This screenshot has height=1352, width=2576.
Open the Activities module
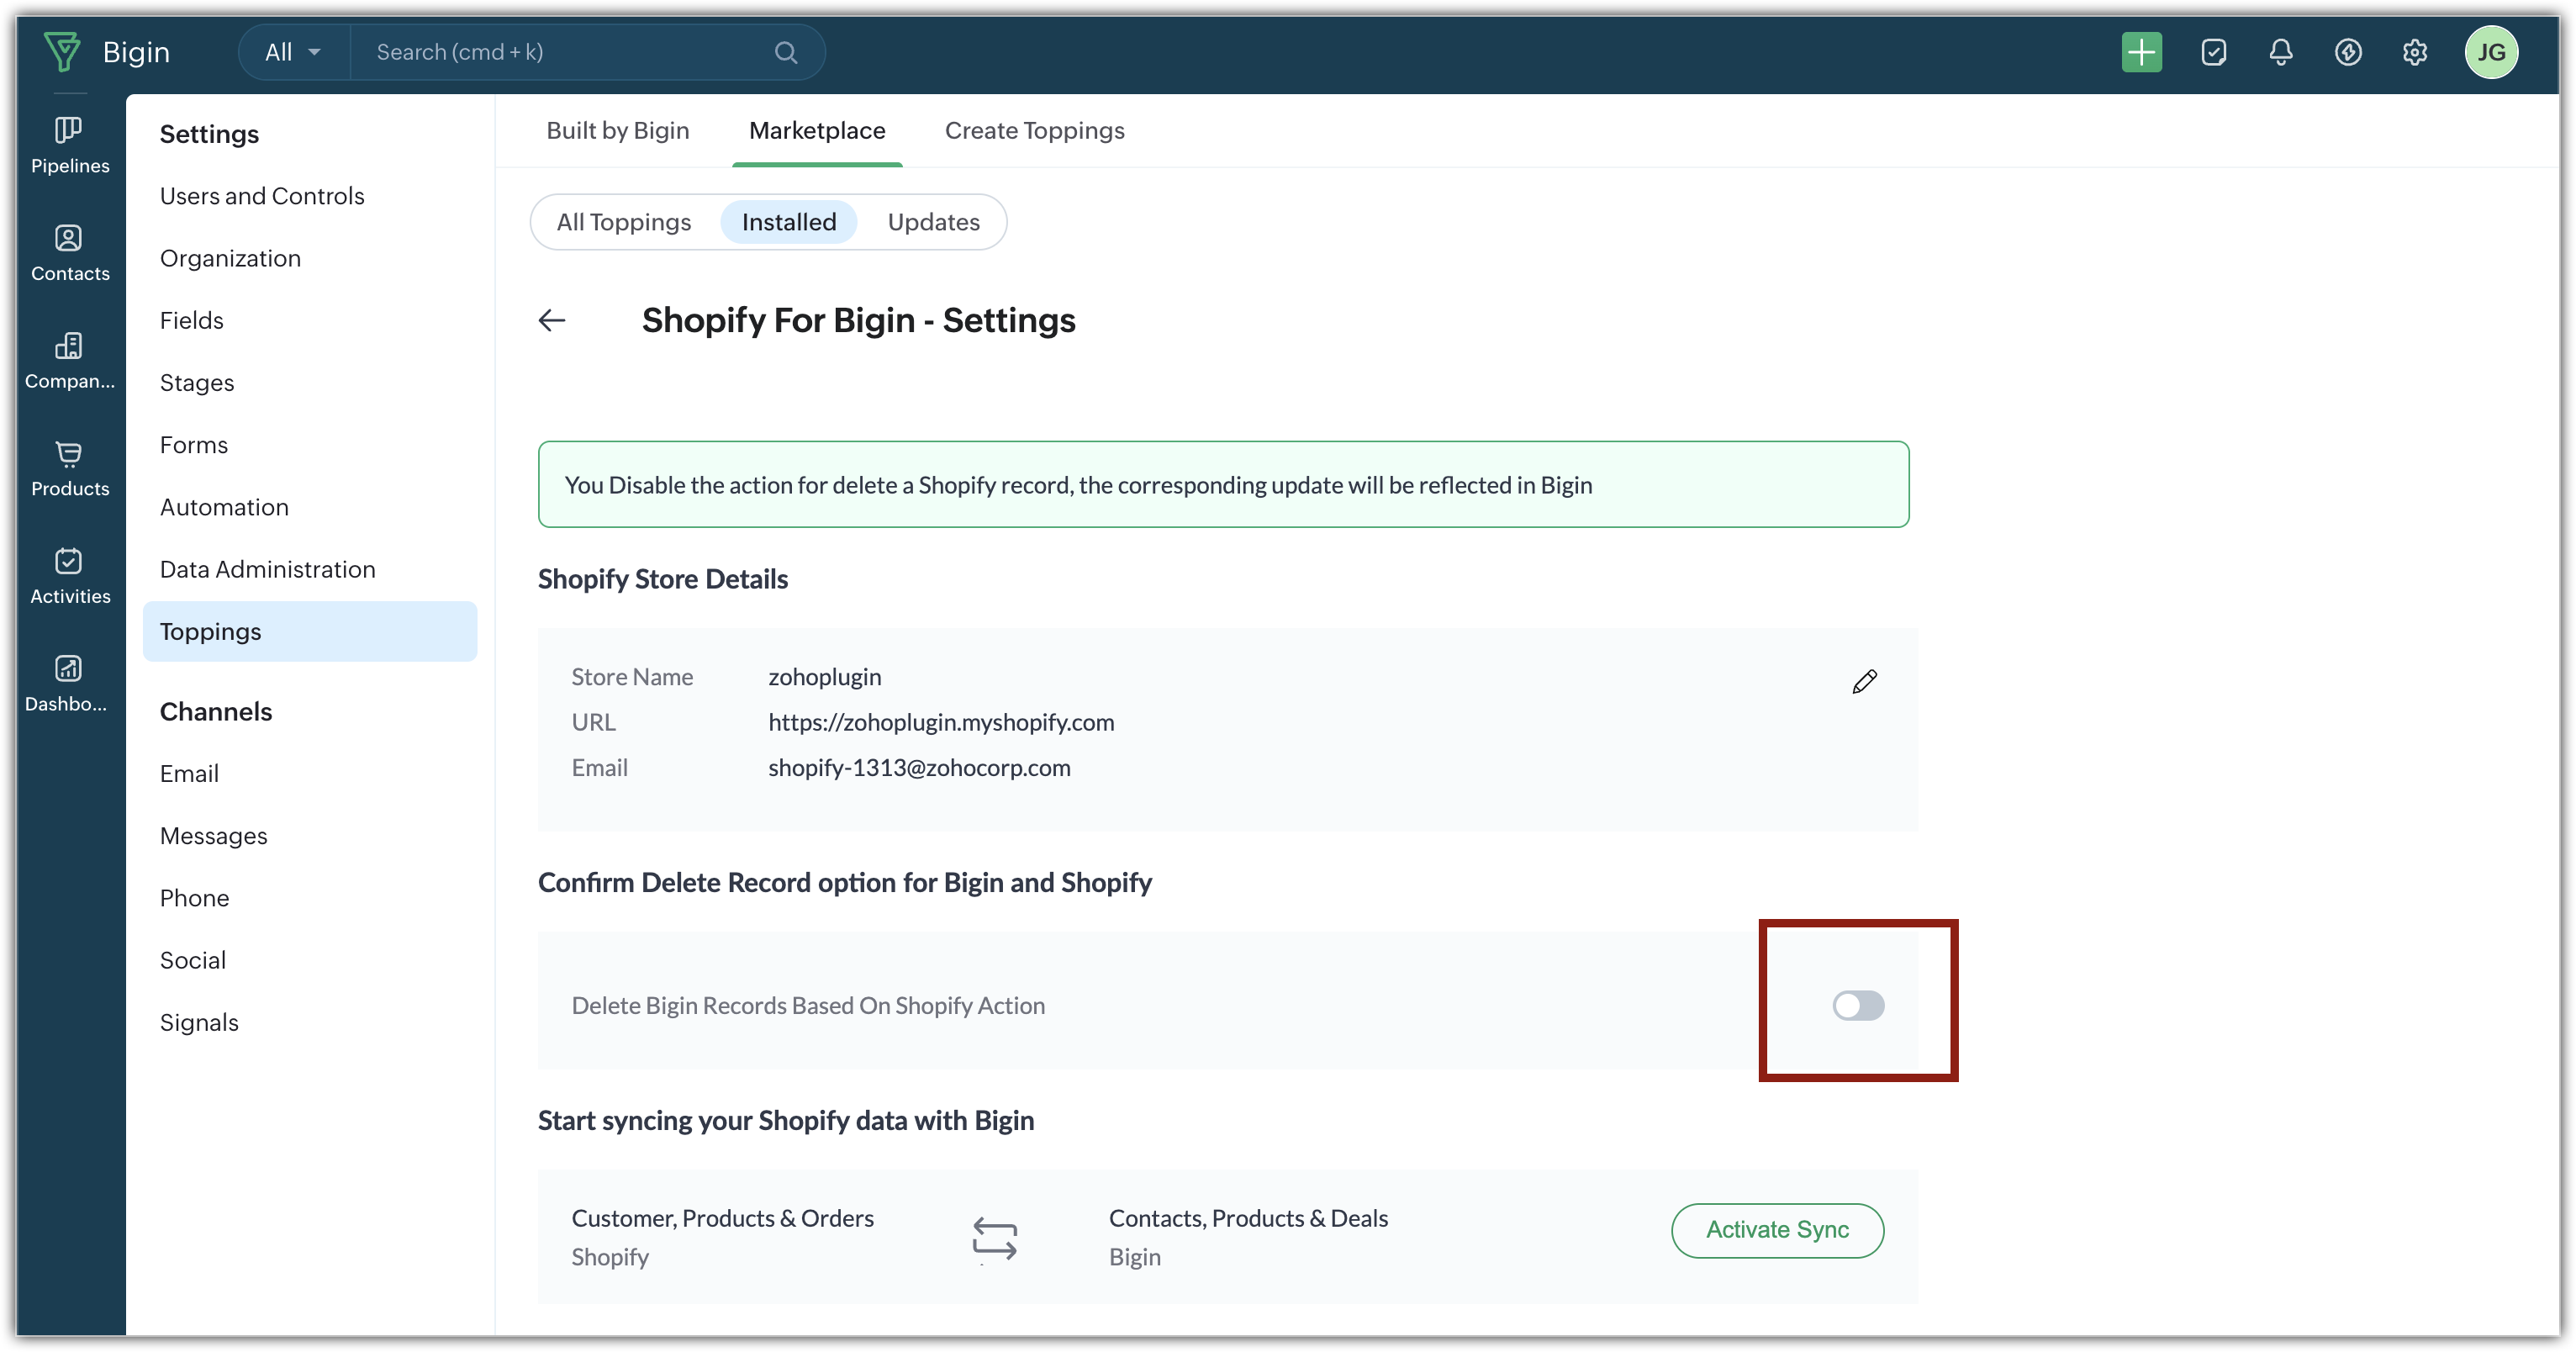pos(69,576)
